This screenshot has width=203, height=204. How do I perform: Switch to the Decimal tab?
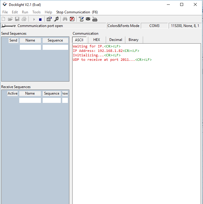[x=116, y=40]
